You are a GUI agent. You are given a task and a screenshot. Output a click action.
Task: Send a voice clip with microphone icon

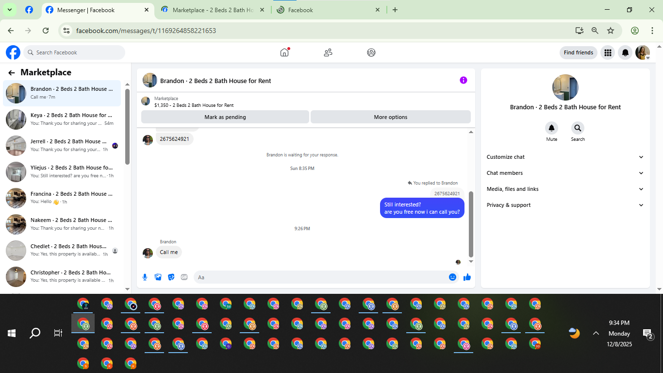pos(145,277)
